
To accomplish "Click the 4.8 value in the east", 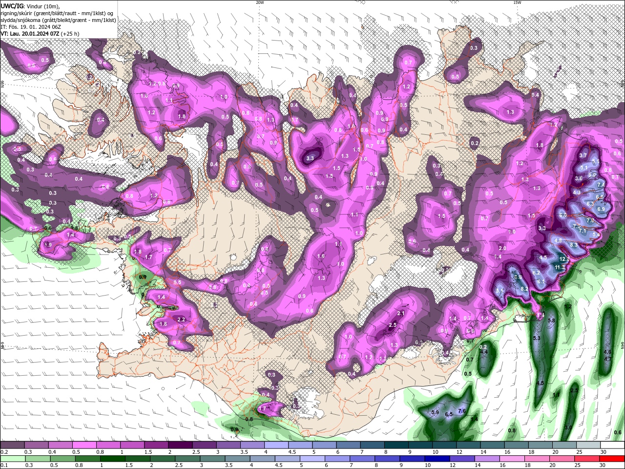I will (559, 240).
